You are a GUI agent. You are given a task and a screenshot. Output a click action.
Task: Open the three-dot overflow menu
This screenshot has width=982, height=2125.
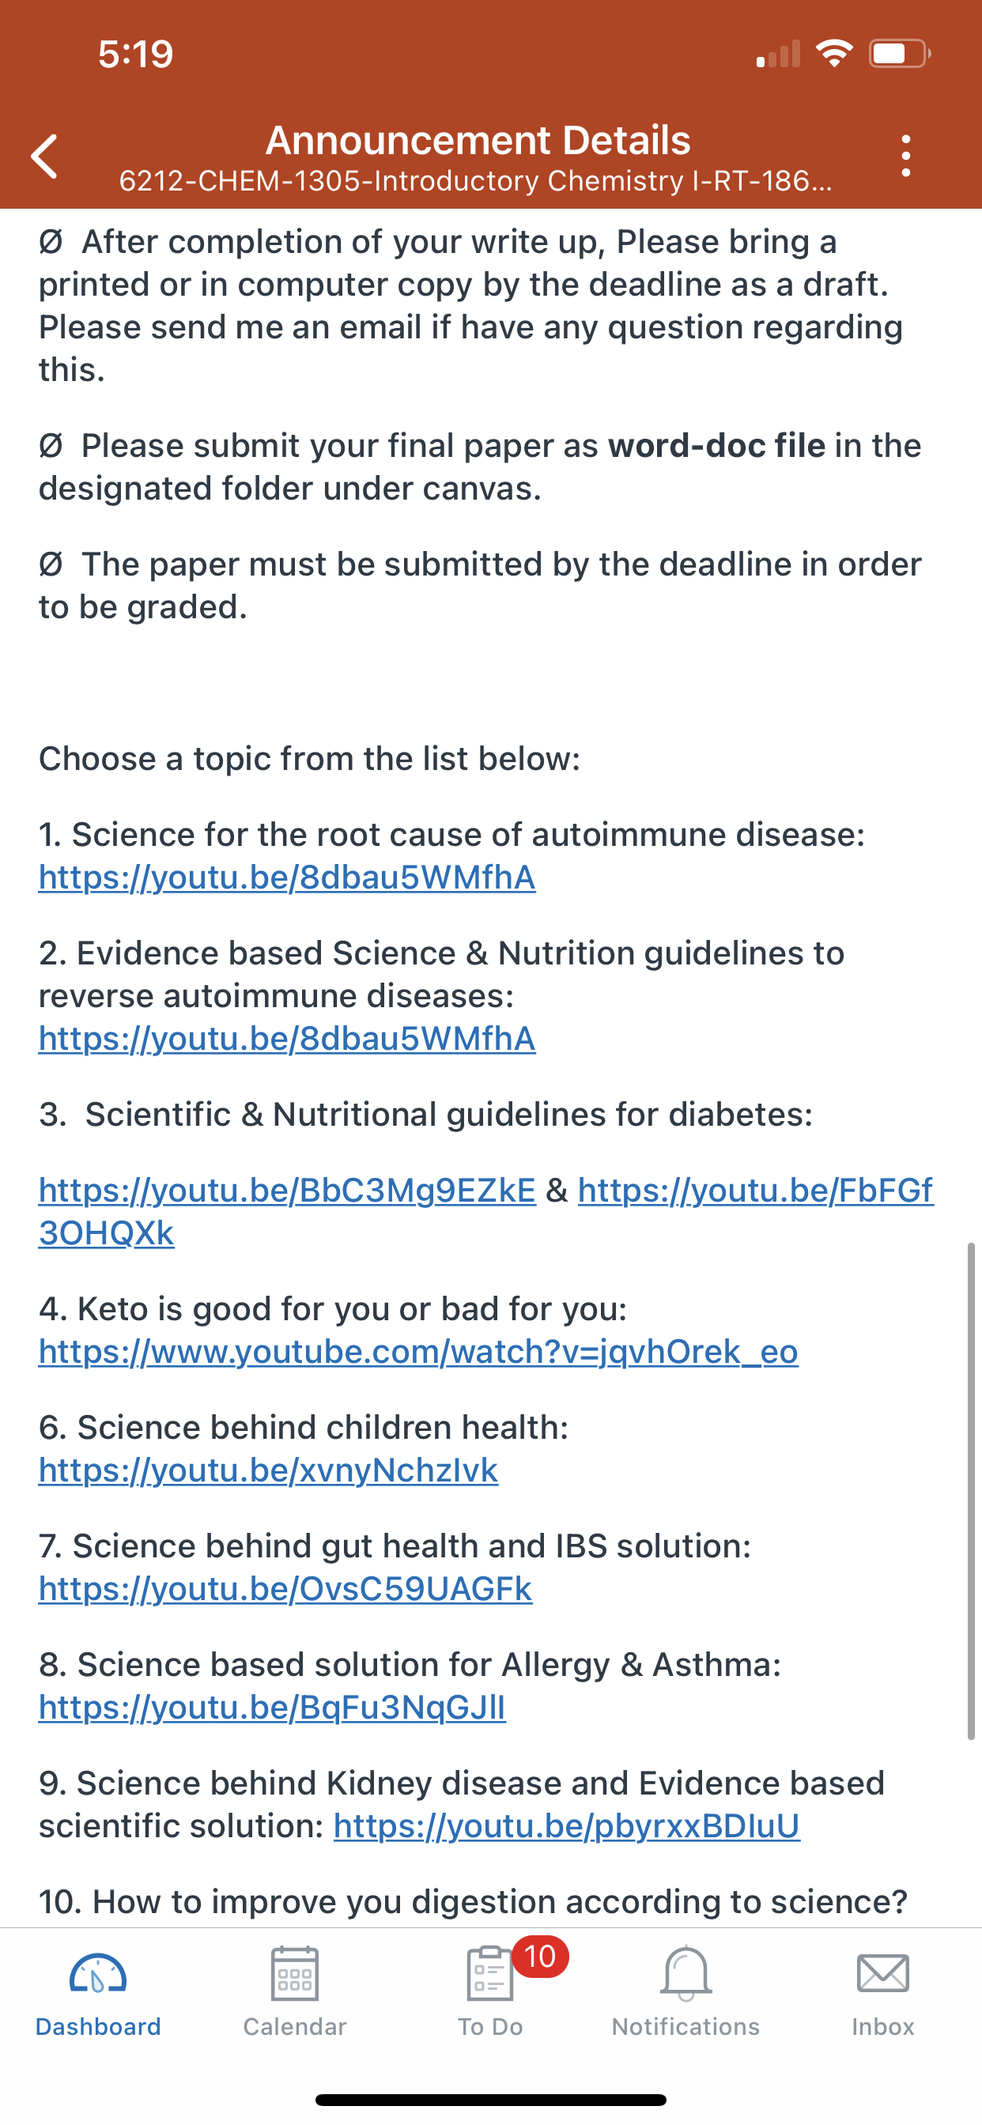(906, 156)
